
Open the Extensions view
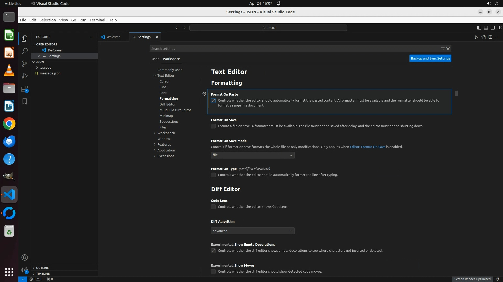point(25,89)
